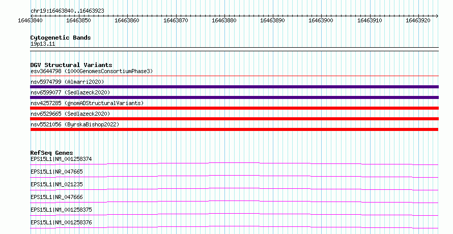Viewport: 453px width, 234px height.
Task: Click the purple bar under nsv6599077
Action: click(x=234, y=97)
